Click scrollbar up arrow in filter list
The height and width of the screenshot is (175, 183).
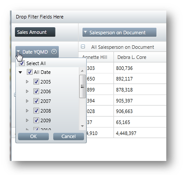coord(82,71)
